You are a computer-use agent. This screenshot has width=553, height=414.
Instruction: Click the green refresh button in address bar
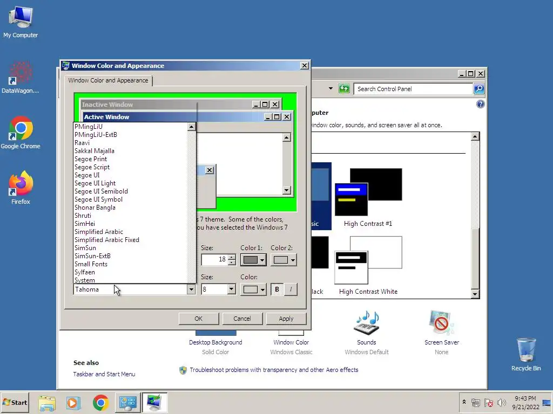point(344,88)
